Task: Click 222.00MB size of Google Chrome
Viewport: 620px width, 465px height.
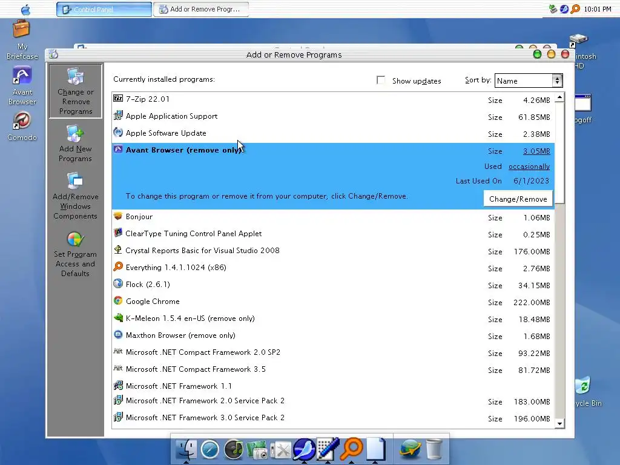Action: point(532,303)
